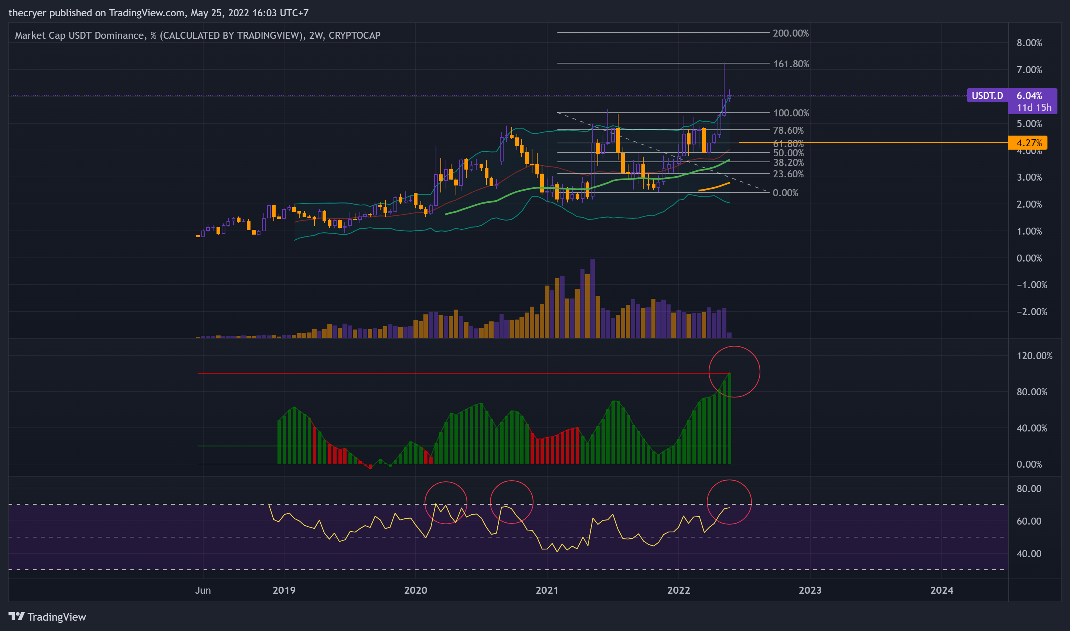Click the 200.00% Fibonacci level label

[791, 33]
